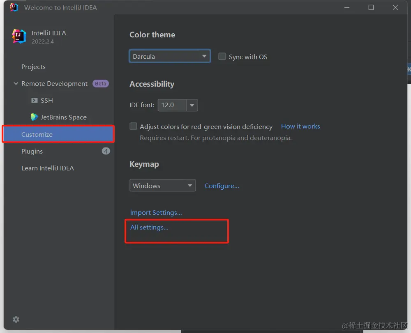411x333 pixels.
Task: Open Learn IntelliJ IDEA section
Action: point(47,168)
